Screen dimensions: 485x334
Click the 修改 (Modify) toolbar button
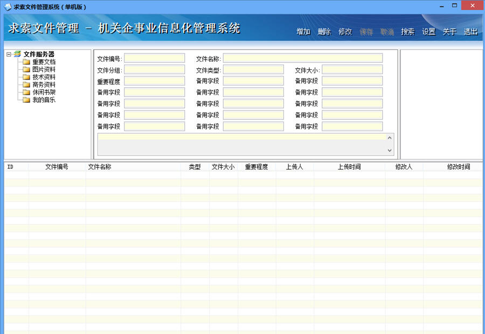click(345, 32)
